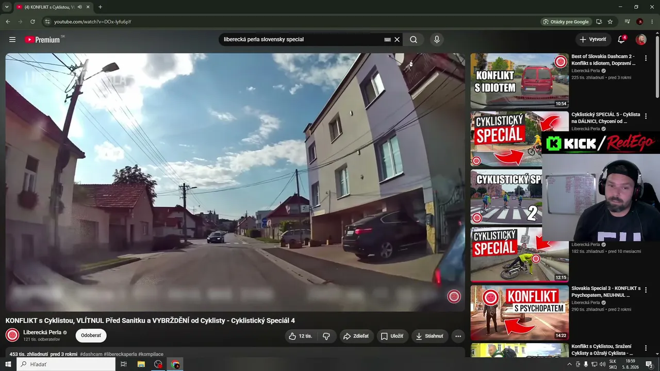Go to YouTube Premium home logo
This screenshot has height=371, width=660.
pos(42,40)
